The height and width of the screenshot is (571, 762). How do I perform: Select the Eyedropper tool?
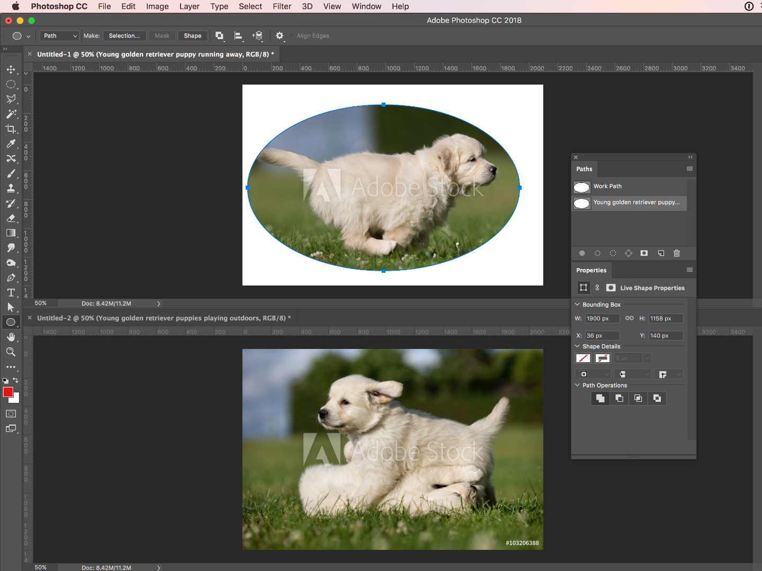tap(11, 143)
